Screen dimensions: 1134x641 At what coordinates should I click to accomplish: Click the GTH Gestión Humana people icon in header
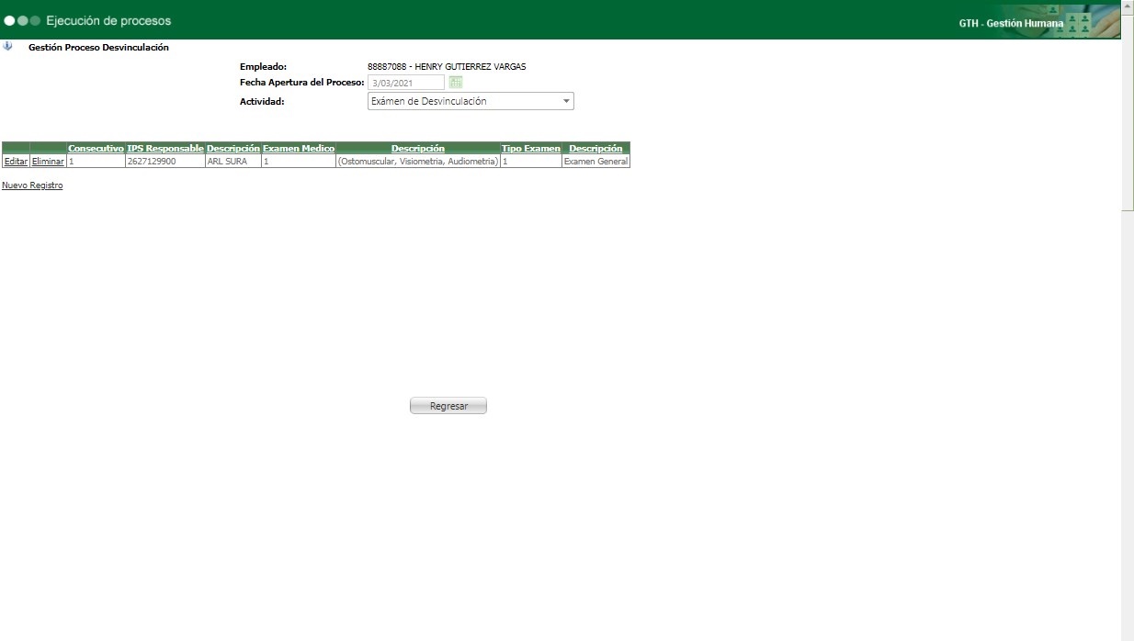[x=1079, y=23]
